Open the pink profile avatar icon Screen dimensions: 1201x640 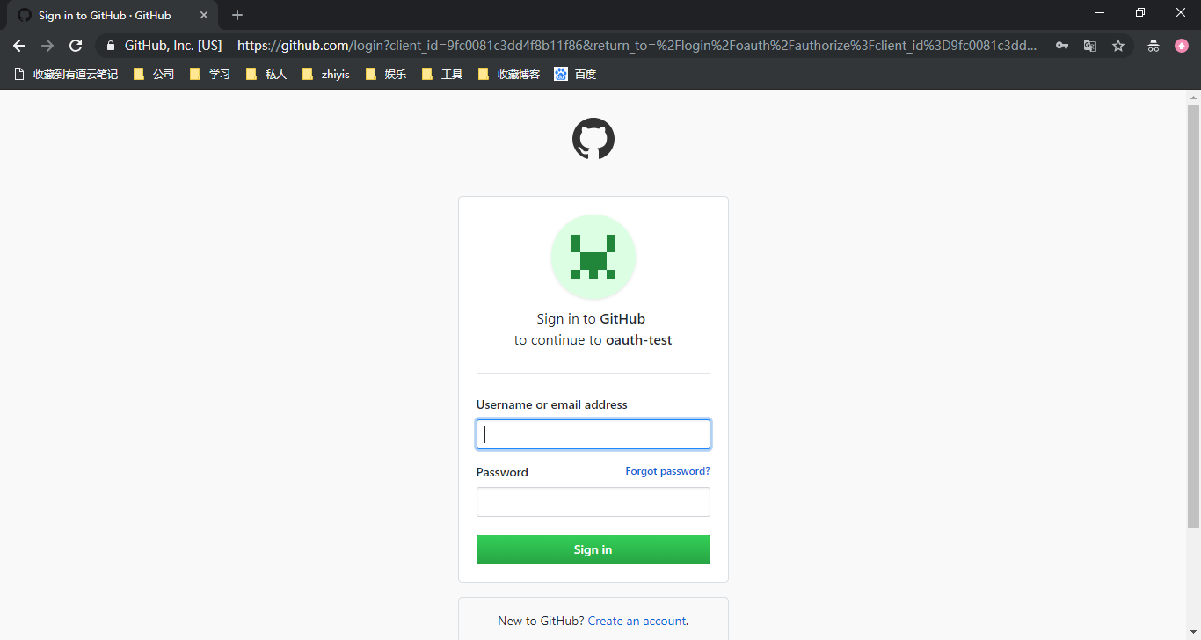(x=1182, y=46)
